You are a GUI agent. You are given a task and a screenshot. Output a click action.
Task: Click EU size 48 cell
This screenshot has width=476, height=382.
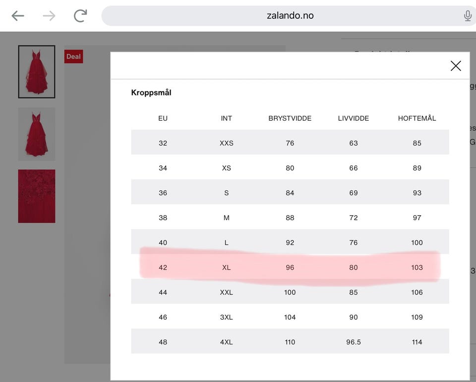click(x=163, y=342)
